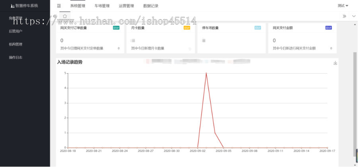Open 系统管理 top menu
Viewport: 358px width, 167px height.
(x=78, y=6)
